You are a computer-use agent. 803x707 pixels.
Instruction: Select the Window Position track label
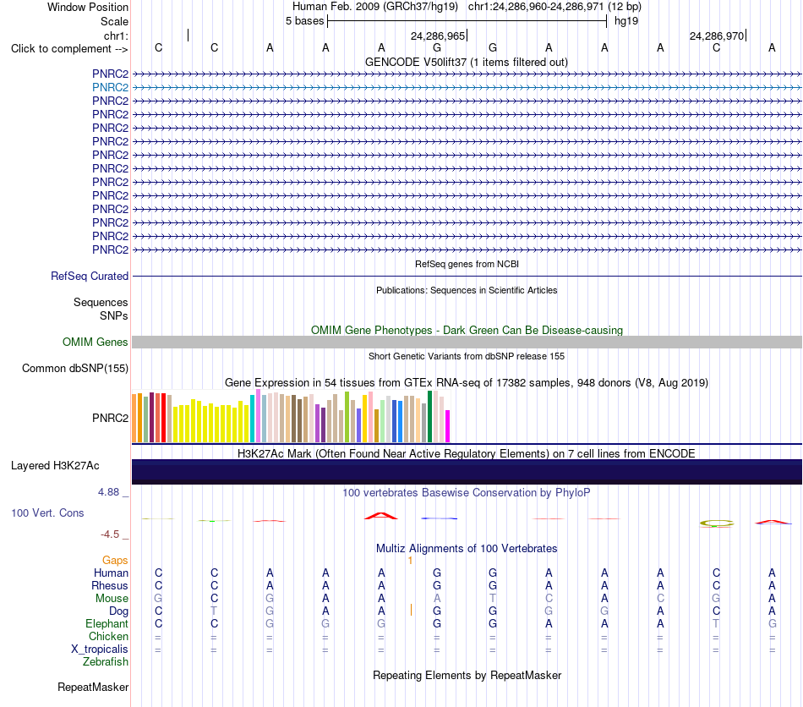[x=88, y=7]
